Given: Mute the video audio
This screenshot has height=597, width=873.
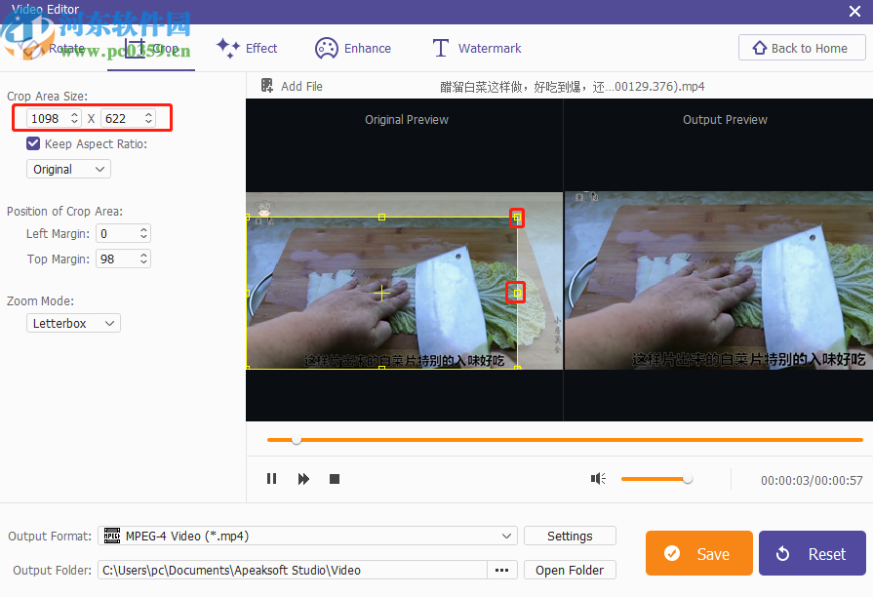Looking at the screenshot, I should coord(598,478).
